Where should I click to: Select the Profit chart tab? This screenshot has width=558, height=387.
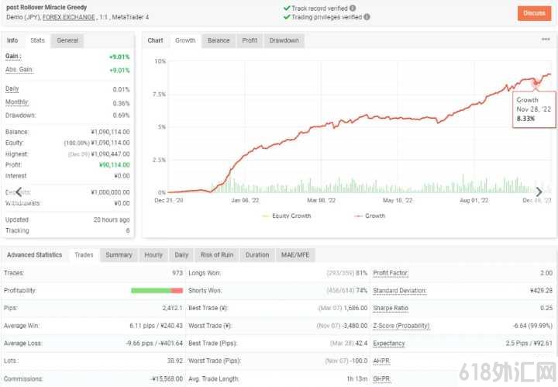250,40
